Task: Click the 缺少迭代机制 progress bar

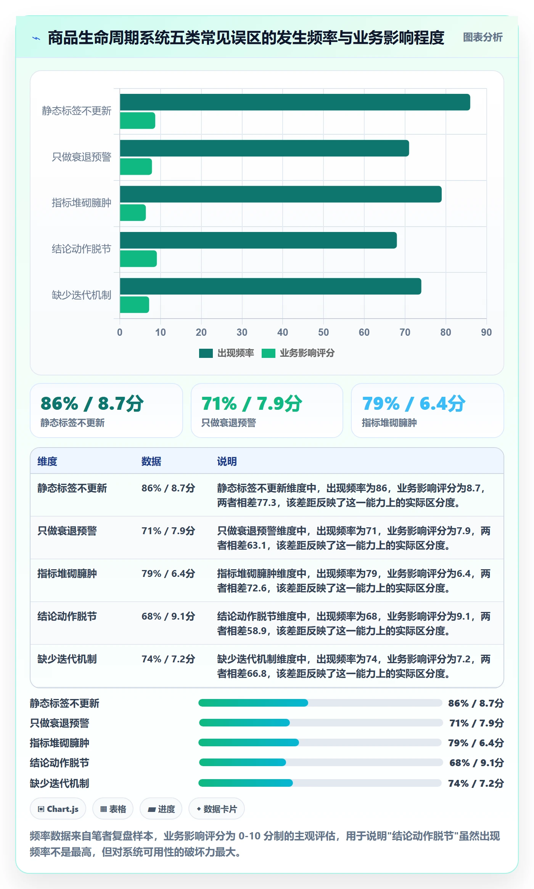Action: (x=320, y=783)
